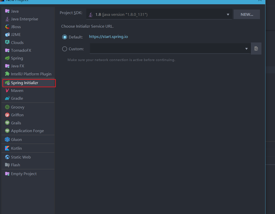
Task: Select JBoss label in the project list
Action: pyautogui.click(x=16, y=27)
